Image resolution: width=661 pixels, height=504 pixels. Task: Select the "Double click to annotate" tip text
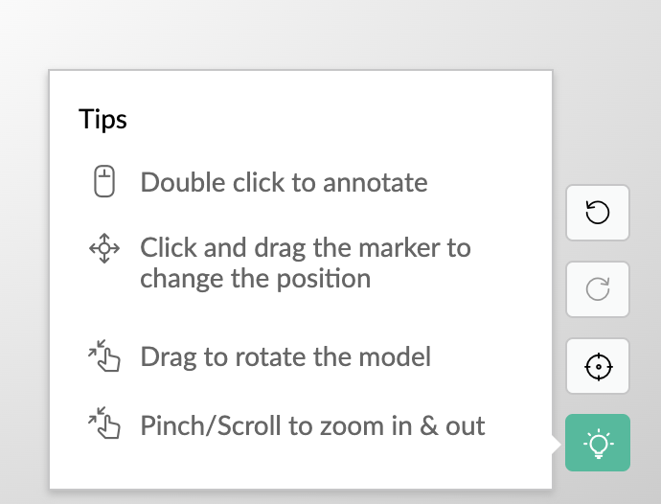284,183
